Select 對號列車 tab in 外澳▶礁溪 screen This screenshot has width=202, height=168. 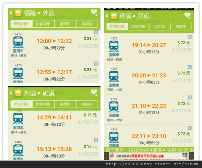(x=43, y=104)
